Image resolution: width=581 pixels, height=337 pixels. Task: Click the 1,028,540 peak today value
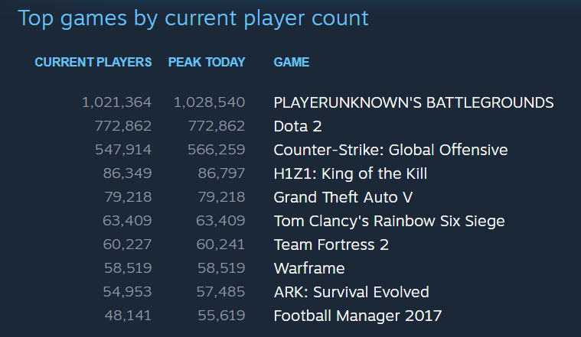tap(210, 102)
